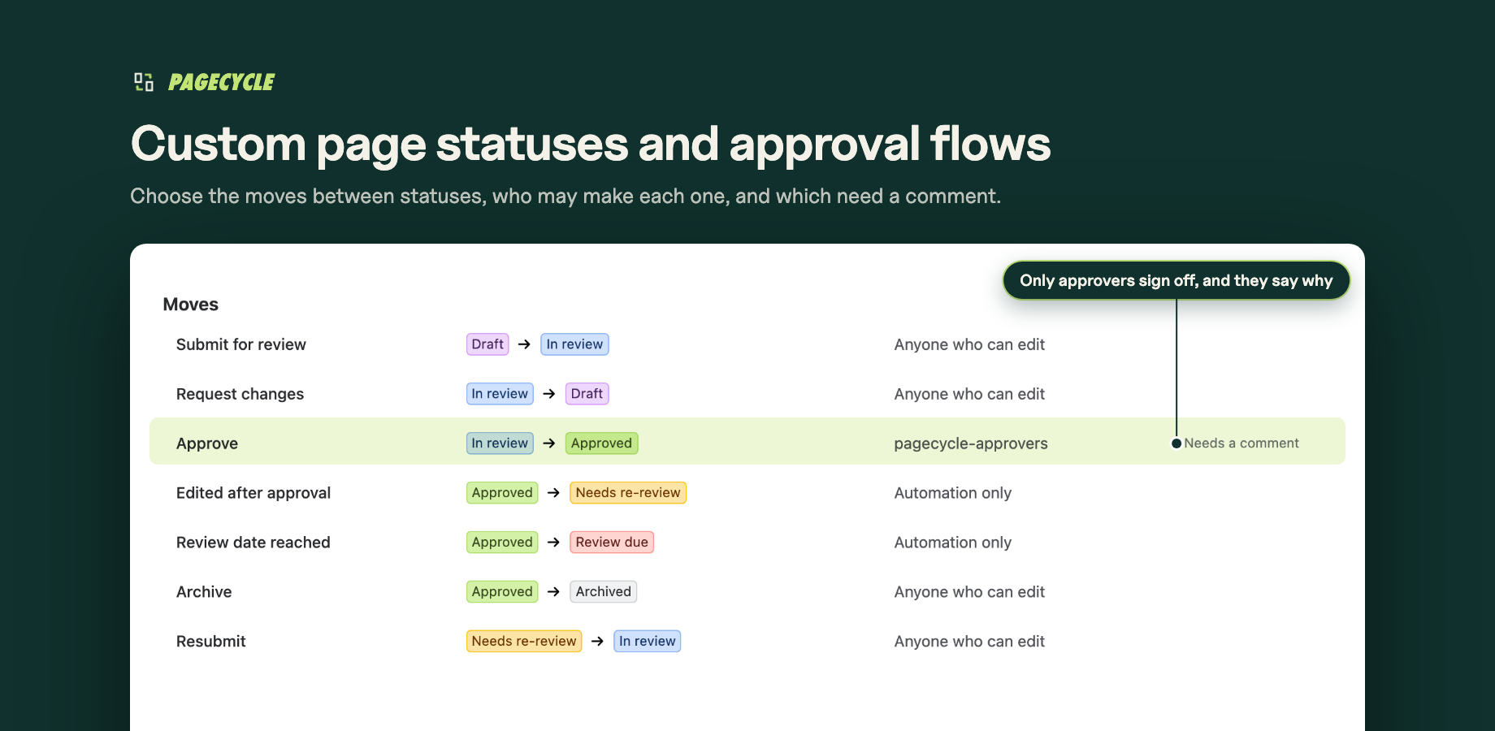The image size is (1495, 731).
Task: Click the arrow in the Archive row
Action: [554, 592]
